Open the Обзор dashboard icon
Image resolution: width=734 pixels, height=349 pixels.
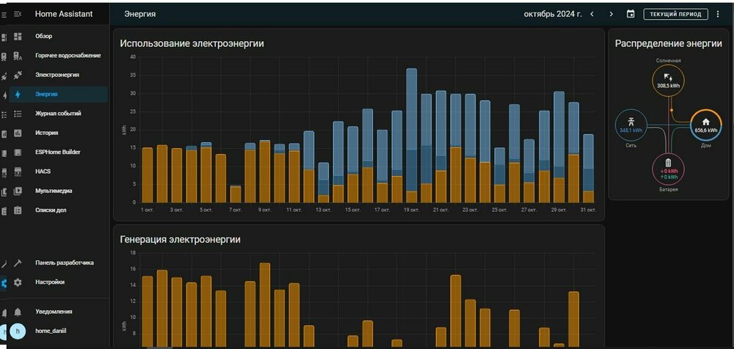coord(18,36)
